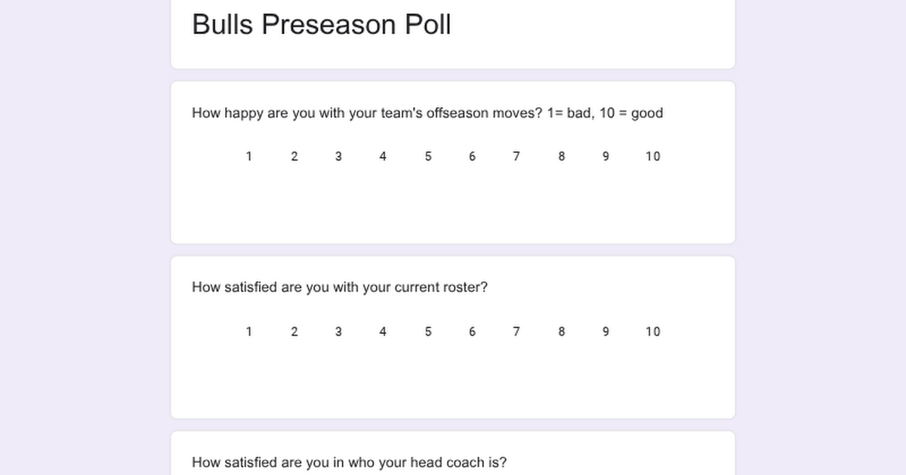Select rating 10 for current roster satisfaction
906x475 pixels.
click(x=652, y=332)
